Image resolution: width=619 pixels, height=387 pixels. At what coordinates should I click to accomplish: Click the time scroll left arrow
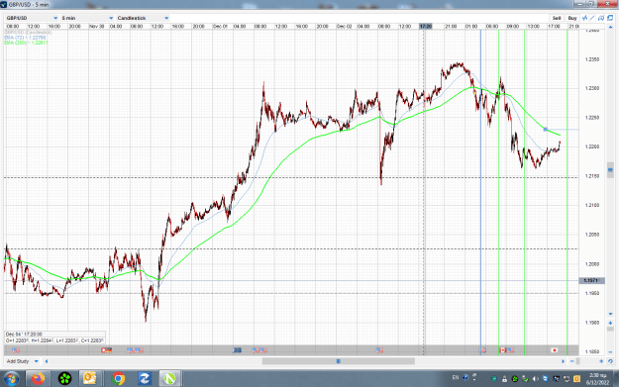pyautogui.click(x=47, y=361)
